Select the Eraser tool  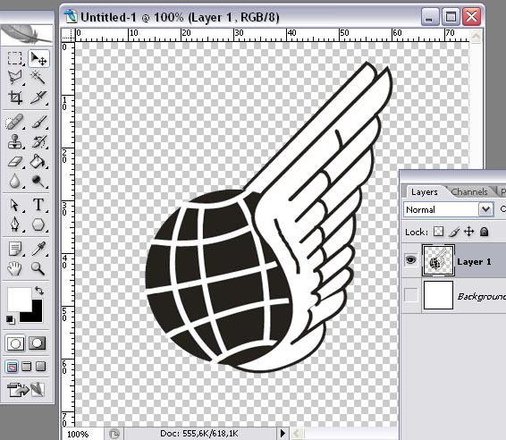tap(15, 161)
